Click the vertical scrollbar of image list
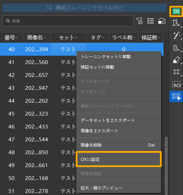This screenshot has height=195, width=183. (x=166, y=165)
